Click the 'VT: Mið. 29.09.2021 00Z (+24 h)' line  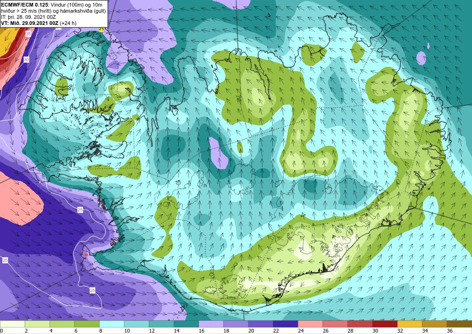pyautogui.click(x=39, y=23)
